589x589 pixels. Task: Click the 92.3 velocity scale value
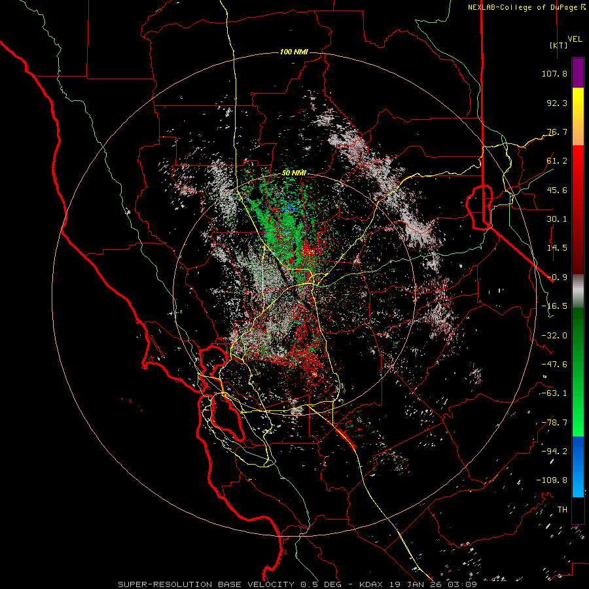click(x=557, y=103)
